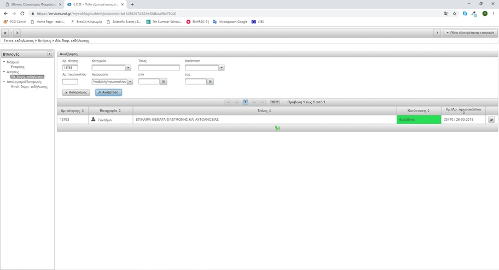Open the 'από' date calendar picker
Viewport: 499px width, 270px height.
point(164,82)
